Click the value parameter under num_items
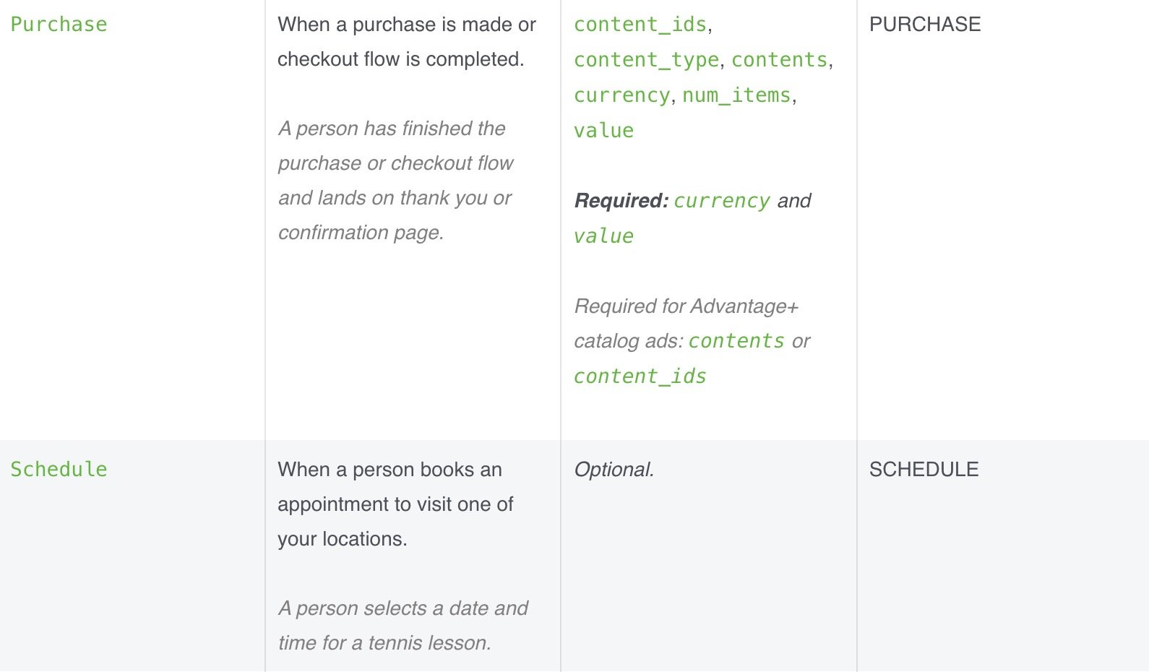This screenshot has height=672, width=1149. (603, 131)
